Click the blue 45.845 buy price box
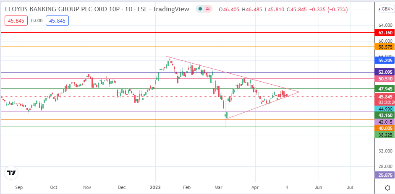This screenshot has width=395, height=194. coord(57,21)
